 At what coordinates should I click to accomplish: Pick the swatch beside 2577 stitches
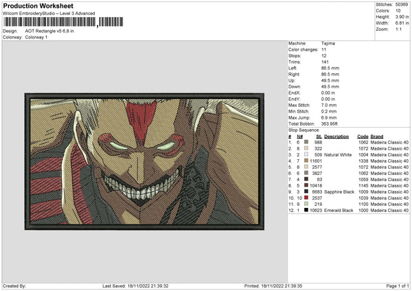tap(306, 167)
